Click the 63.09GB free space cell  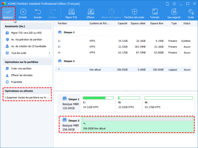pos(159,53)
